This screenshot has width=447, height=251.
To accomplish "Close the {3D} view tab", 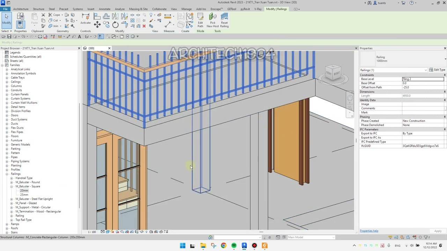I will 109,48.
